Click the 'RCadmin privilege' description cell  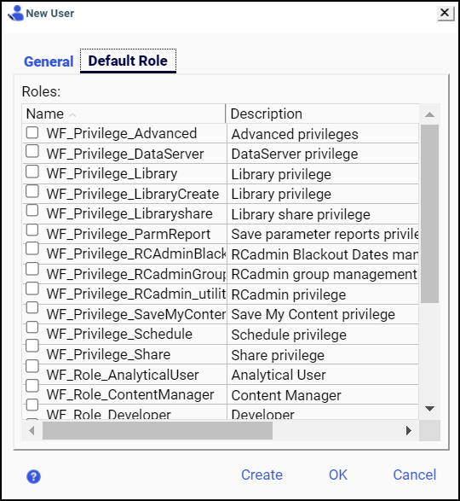pos(289,294)
